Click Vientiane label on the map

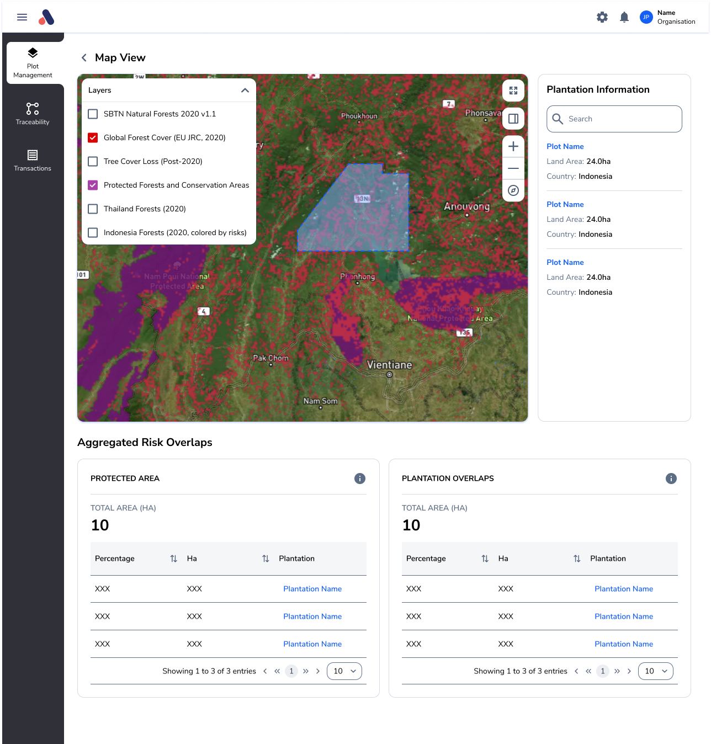click(390, 365)
